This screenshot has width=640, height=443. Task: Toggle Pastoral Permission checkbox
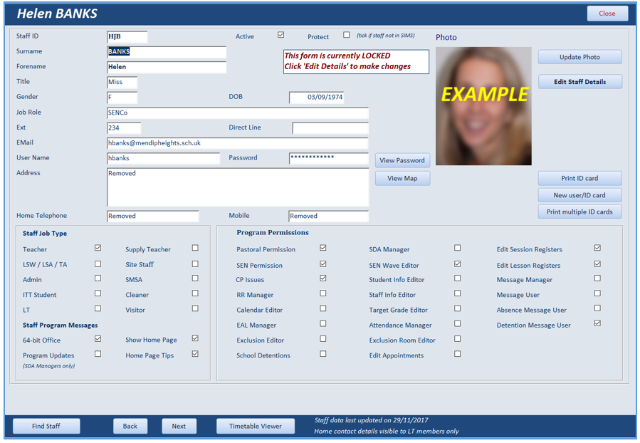323,248
